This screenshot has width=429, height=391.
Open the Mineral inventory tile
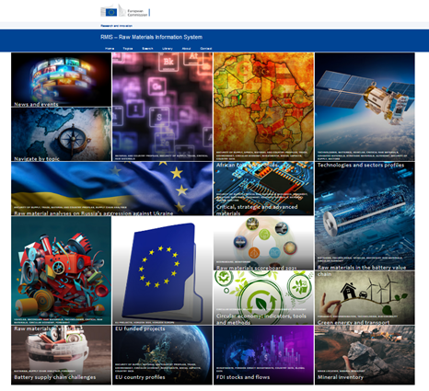[365, 355]
